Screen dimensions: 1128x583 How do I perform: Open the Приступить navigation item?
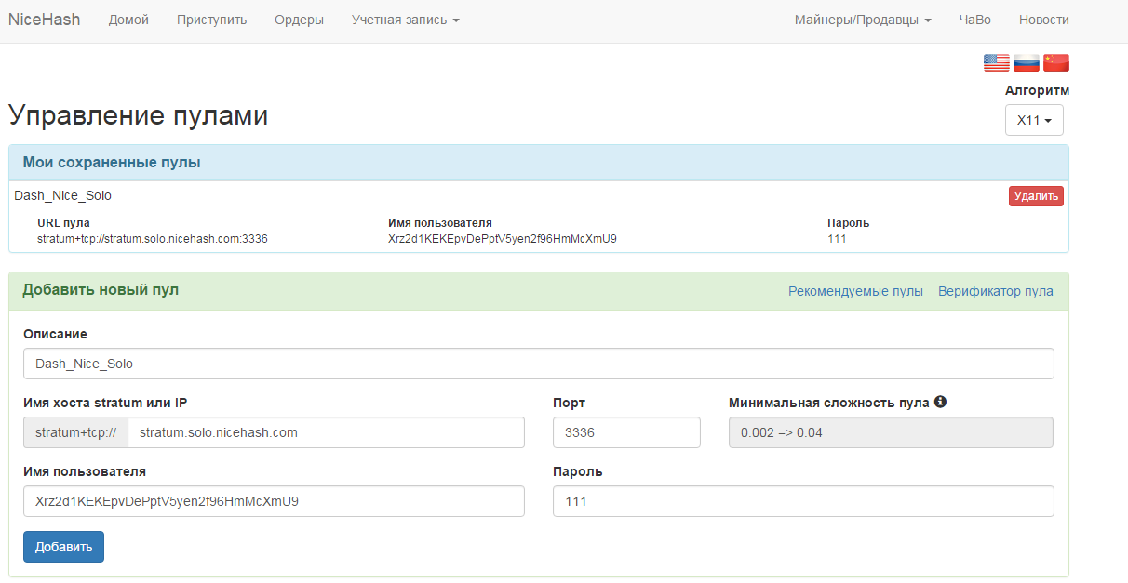[211, 20]
